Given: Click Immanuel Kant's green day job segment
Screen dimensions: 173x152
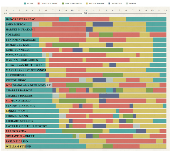Looking at the screenshot, I should [x=66, y=45].
